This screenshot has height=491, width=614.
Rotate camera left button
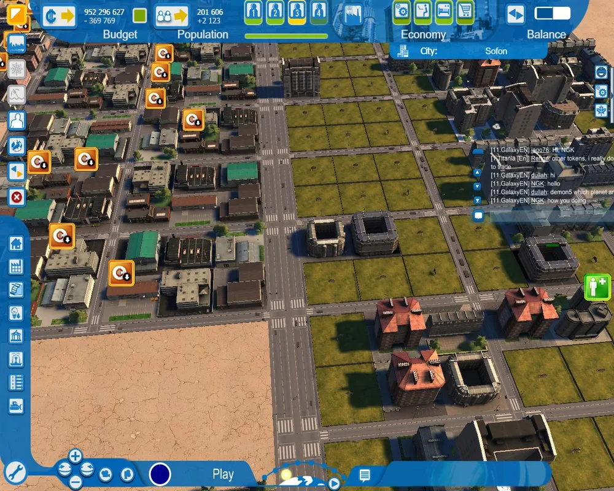64,469
